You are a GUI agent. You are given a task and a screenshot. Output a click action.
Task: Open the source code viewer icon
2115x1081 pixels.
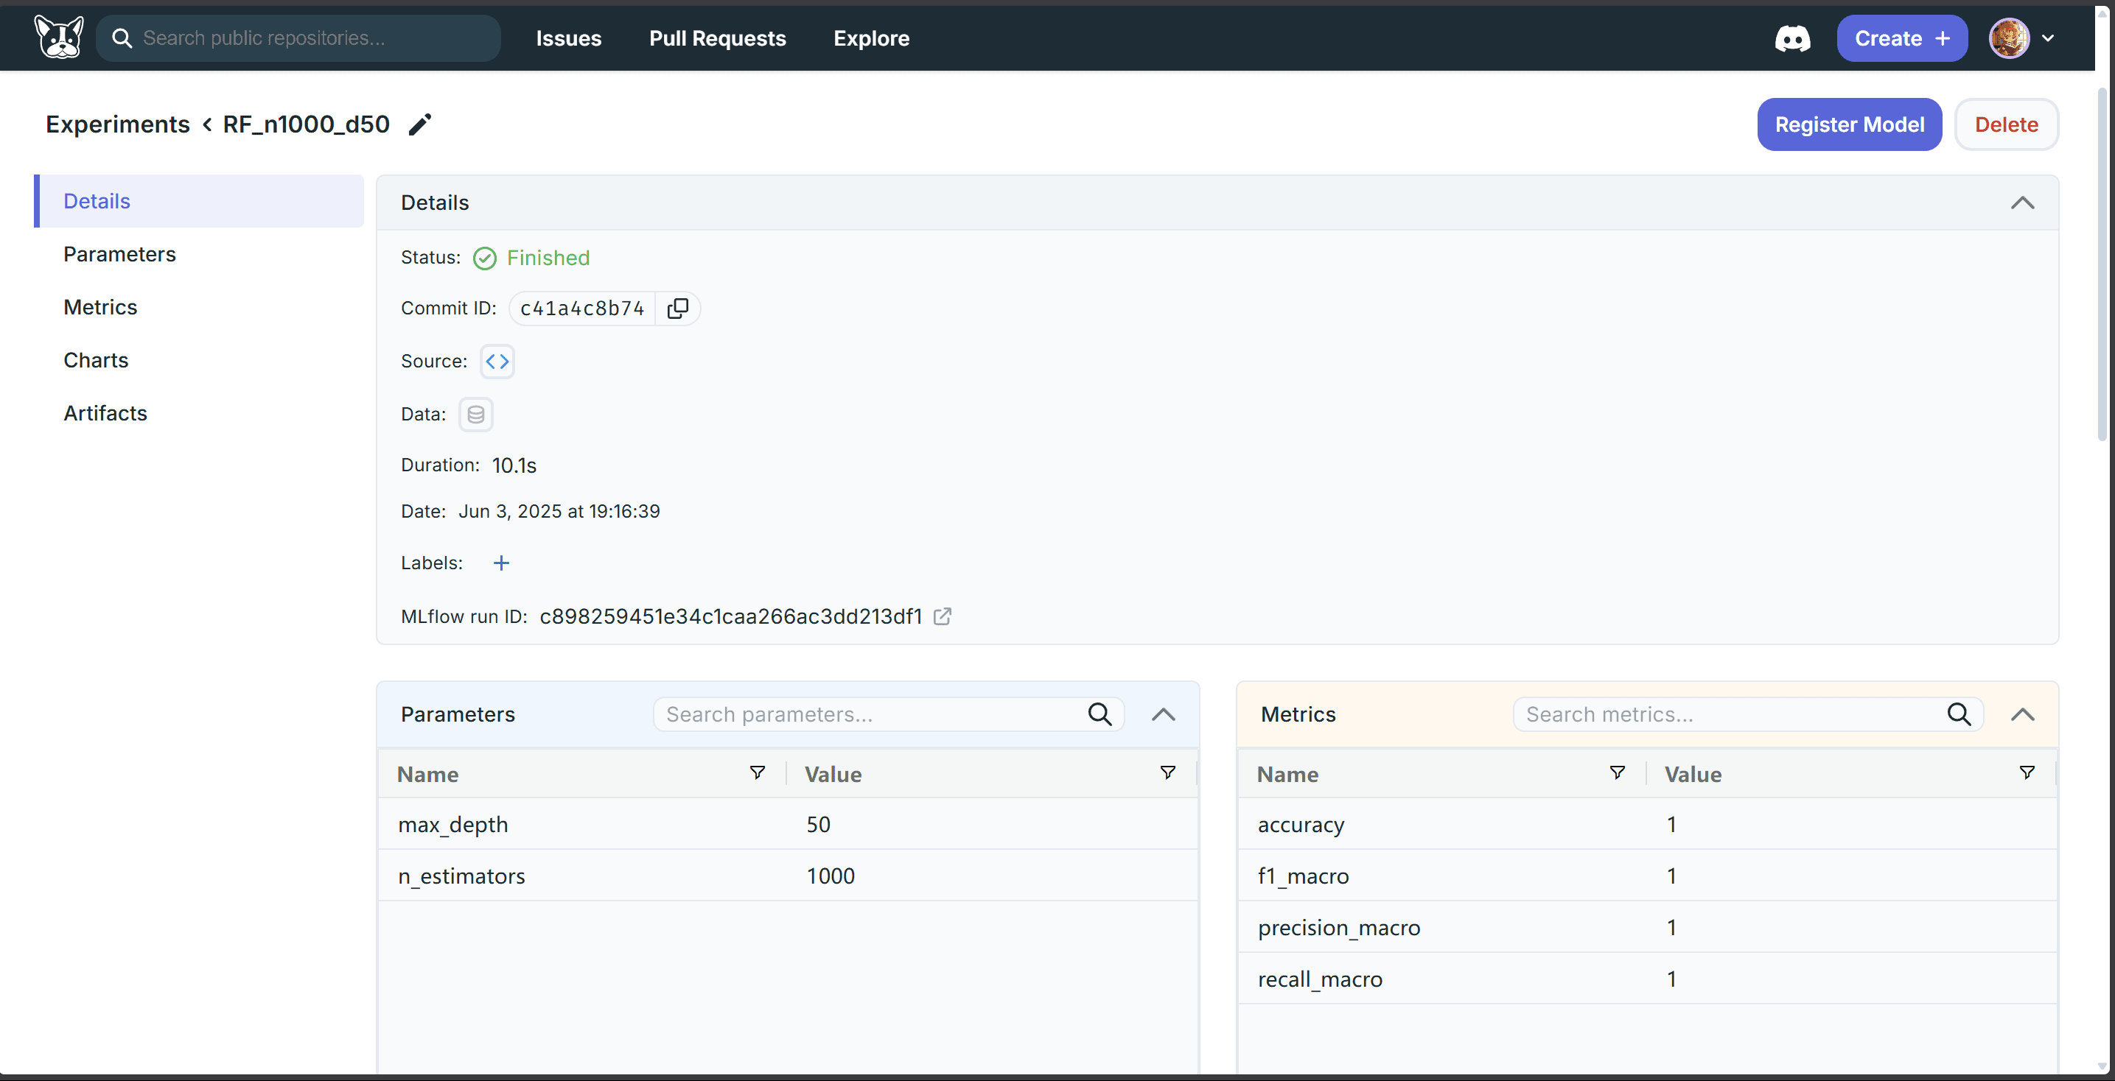(496, 361)
